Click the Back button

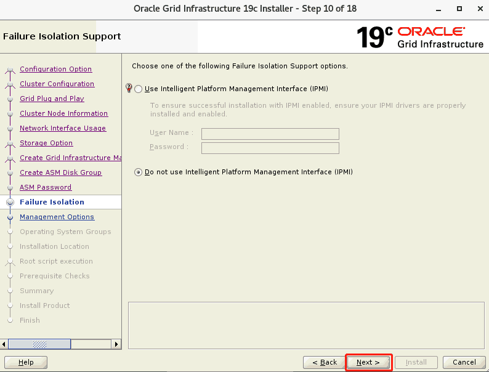[x=325, y=362]
